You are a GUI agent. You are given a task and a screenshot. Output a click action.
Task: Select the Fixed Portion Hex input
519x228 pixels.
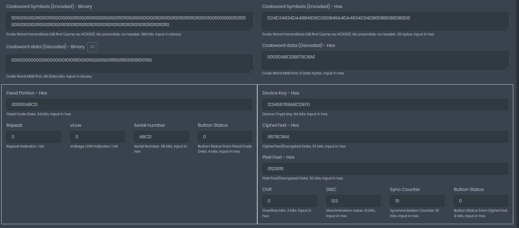(129, 104)
